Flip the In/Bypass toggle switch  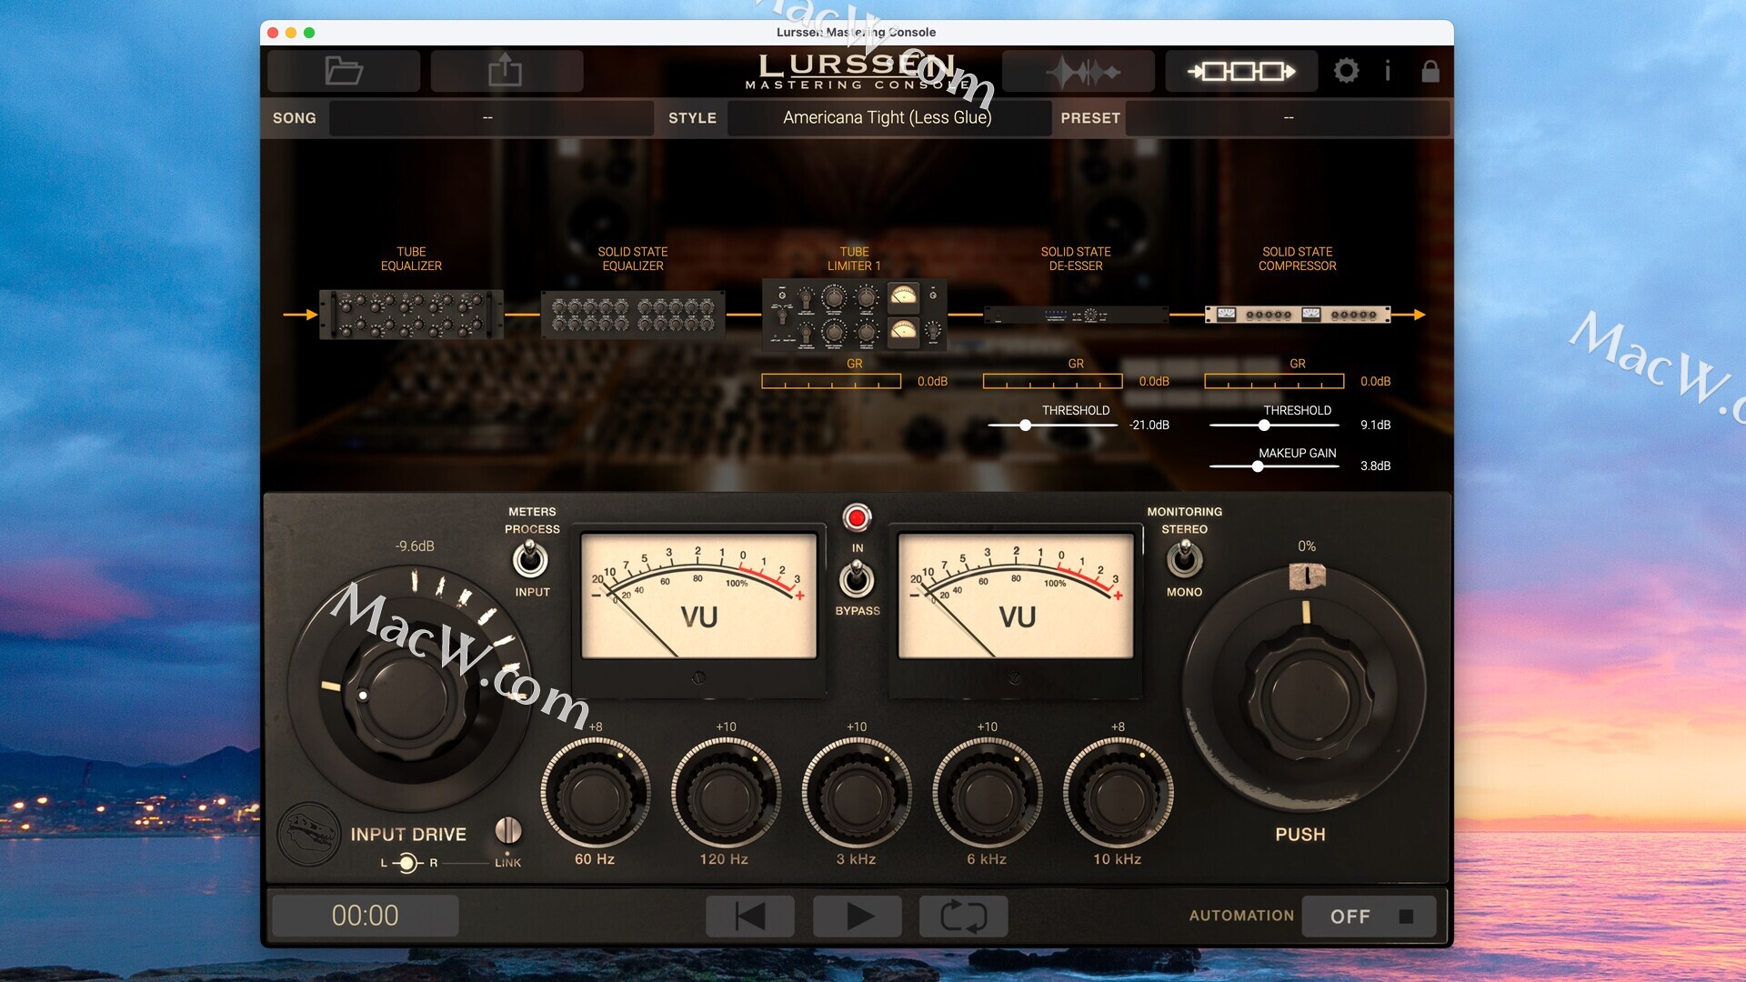pyautogui.click(x=856, y=578)
